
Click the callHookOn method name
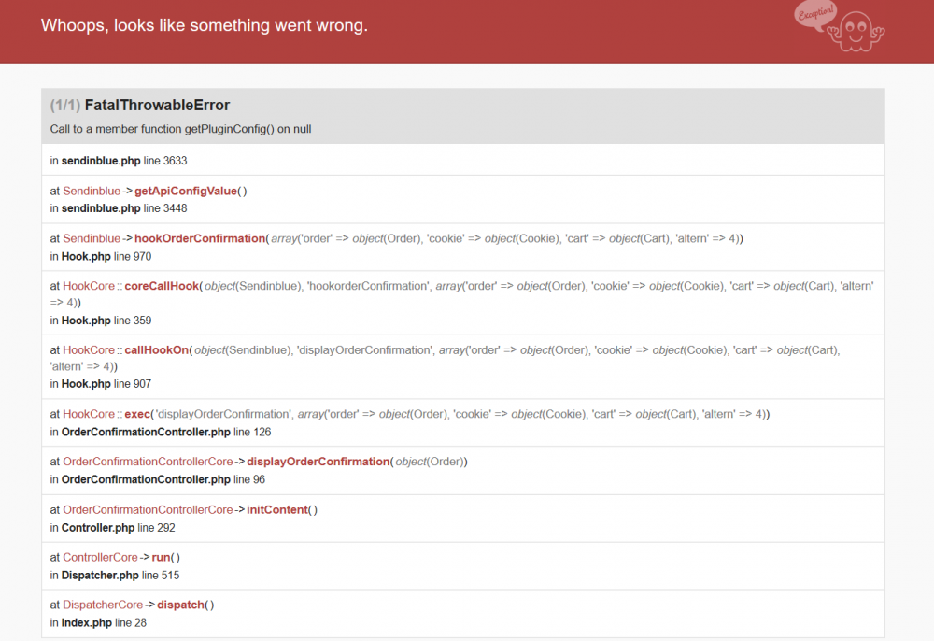tap(157, 350)
